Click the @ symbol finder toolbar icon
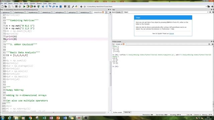Image resolution: width=214 pixels, height=120 pixels. pos(20,7)
